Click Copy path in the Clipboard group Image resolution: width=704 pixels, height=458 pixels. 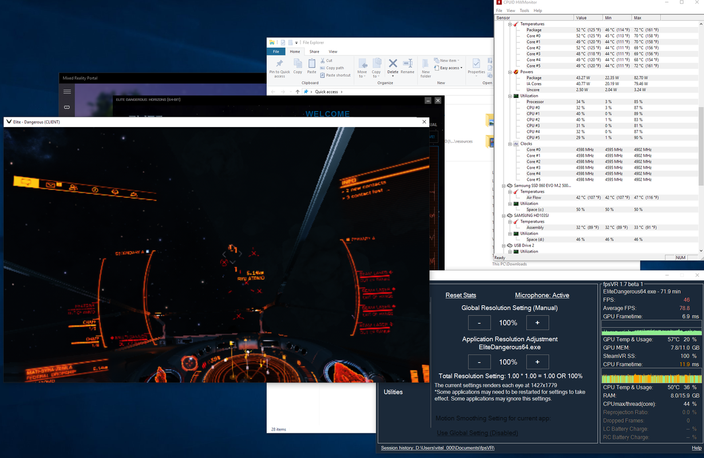(333, 68)
